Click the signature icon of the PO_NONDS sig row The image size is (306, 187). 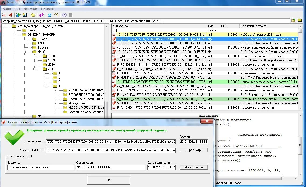point(113,60)
